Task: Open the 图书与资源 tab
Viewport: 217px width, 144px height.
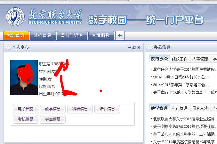Action: [72, 35]
